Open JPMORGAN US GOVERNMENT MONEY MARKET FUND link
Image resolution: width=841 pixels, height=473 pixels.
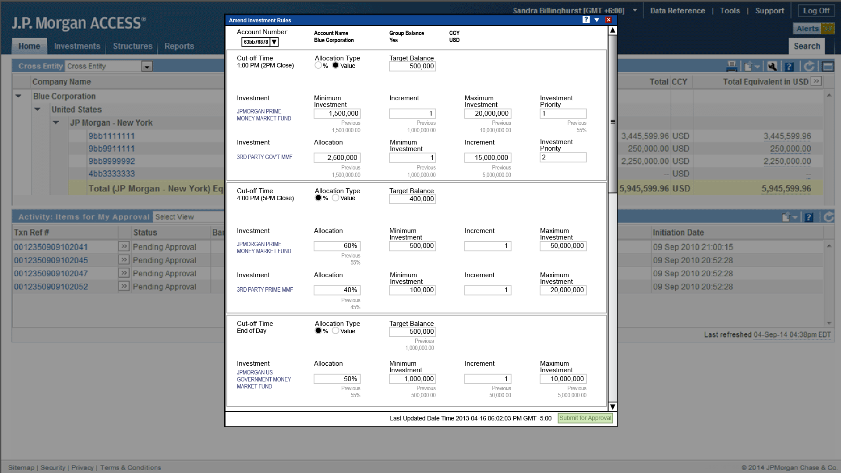coord(264,379)
